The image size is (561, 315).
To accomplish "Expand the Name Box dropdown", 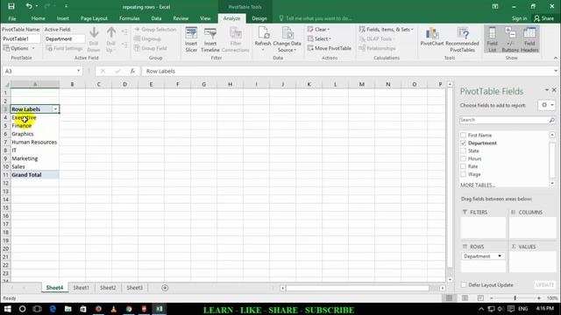I will click(78, 71).
